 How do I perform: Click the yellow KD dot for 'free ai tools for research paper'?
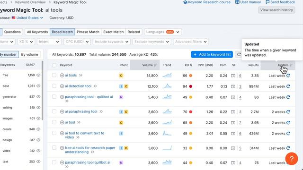(190, 148)
